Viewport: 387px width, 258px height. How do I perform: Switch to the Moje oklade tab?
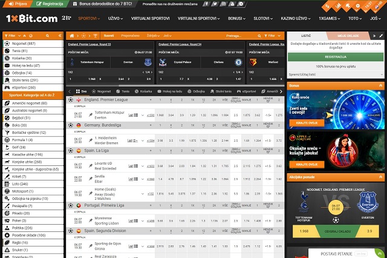348,36
